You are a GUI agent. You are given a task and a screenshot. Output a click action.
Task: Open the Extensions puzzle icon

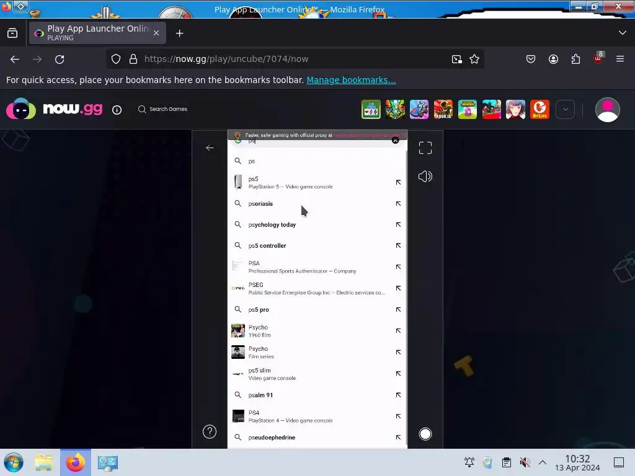(x=575, y=59)
